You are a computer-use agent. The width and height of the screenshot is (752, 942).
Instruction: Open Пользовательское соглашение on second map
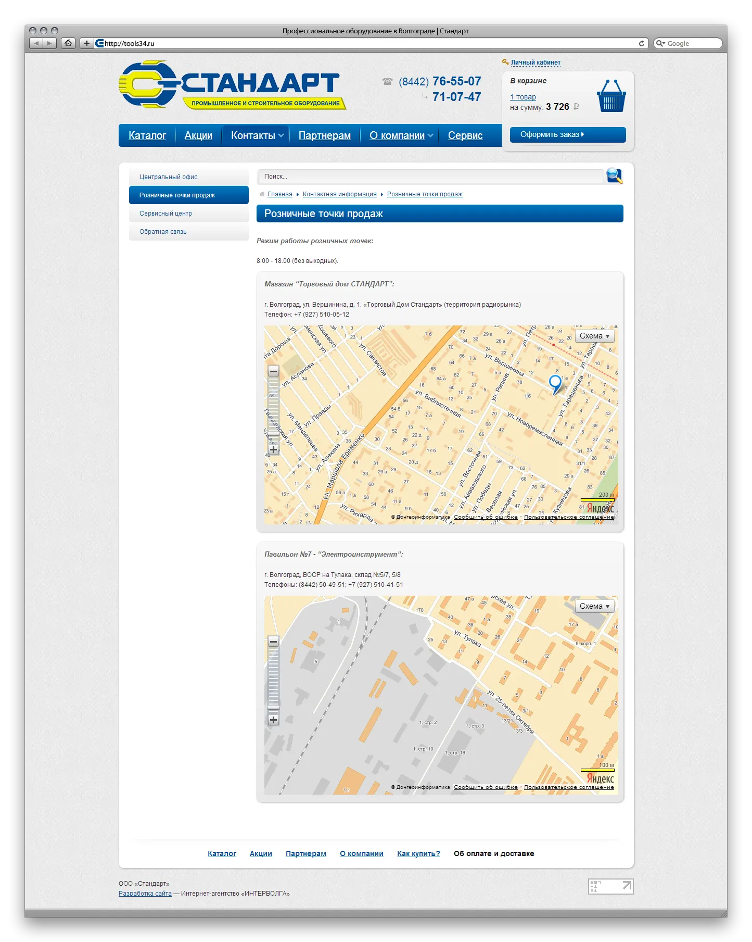[x=569, y=787]
